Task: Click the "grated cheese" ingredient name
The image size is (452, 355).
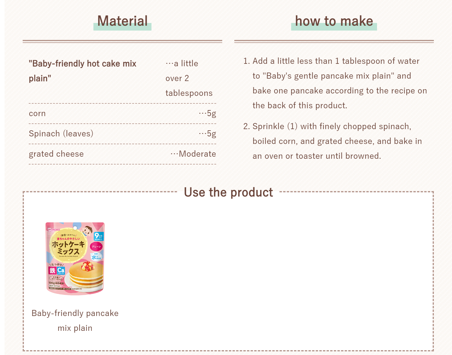Action: click(56, 154)
